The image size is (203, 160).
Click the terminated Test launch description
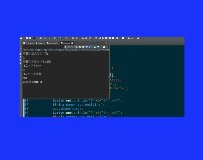tap(66, 50)
